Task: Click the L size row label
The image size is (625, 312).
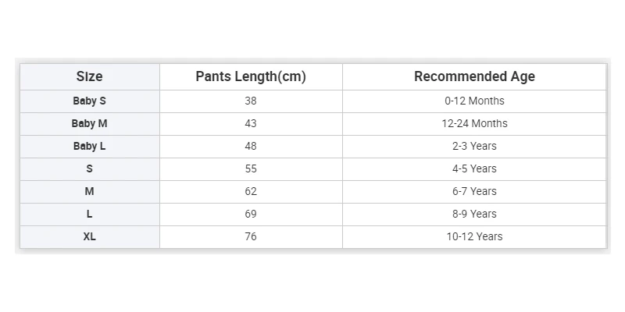Action: (90, 214)
